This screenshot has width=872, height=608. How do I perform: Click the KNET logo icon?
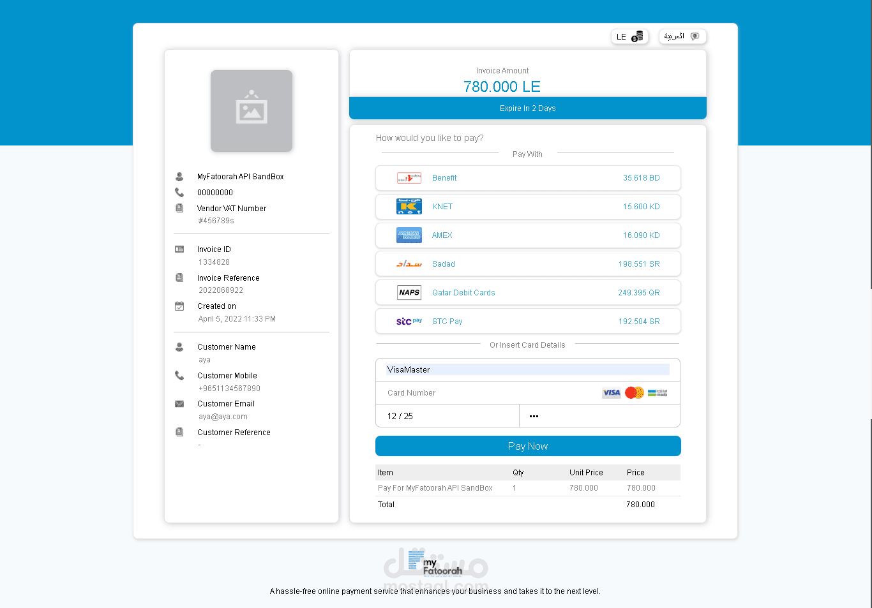point(409,206)
